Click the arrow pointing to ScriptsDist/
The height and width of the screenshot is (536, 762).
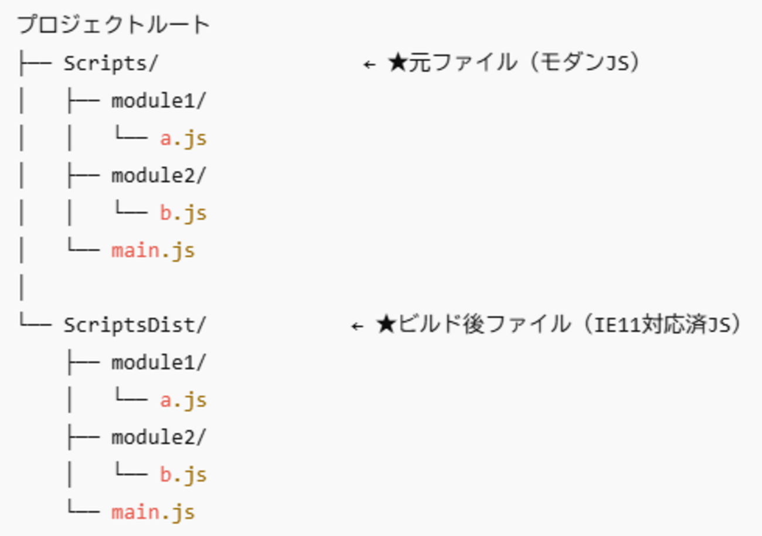[357, 326]
